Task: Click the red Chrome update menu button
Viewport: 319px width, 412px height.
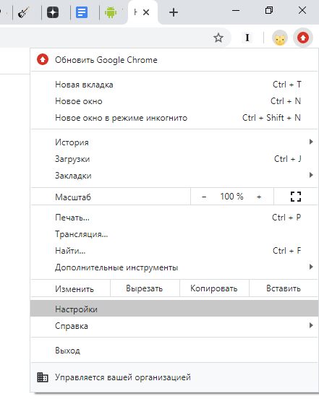Action: (303, 38)
